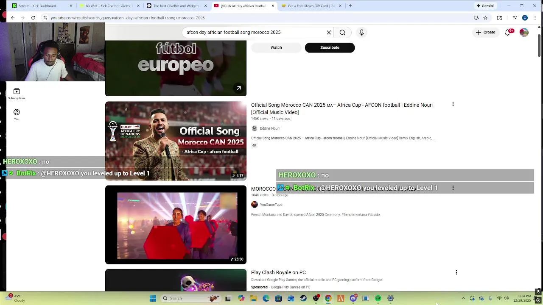The image size is (543, 305).
Task: Click the Watch button on the ad
Action: pyautogui.click(x=276, y=47)
